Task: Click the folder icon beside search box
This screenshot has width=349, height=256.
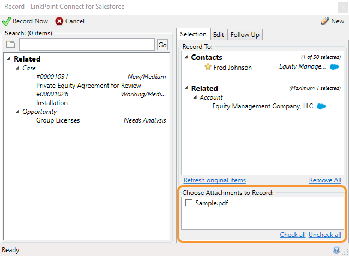Action: (x=10, y=45)
